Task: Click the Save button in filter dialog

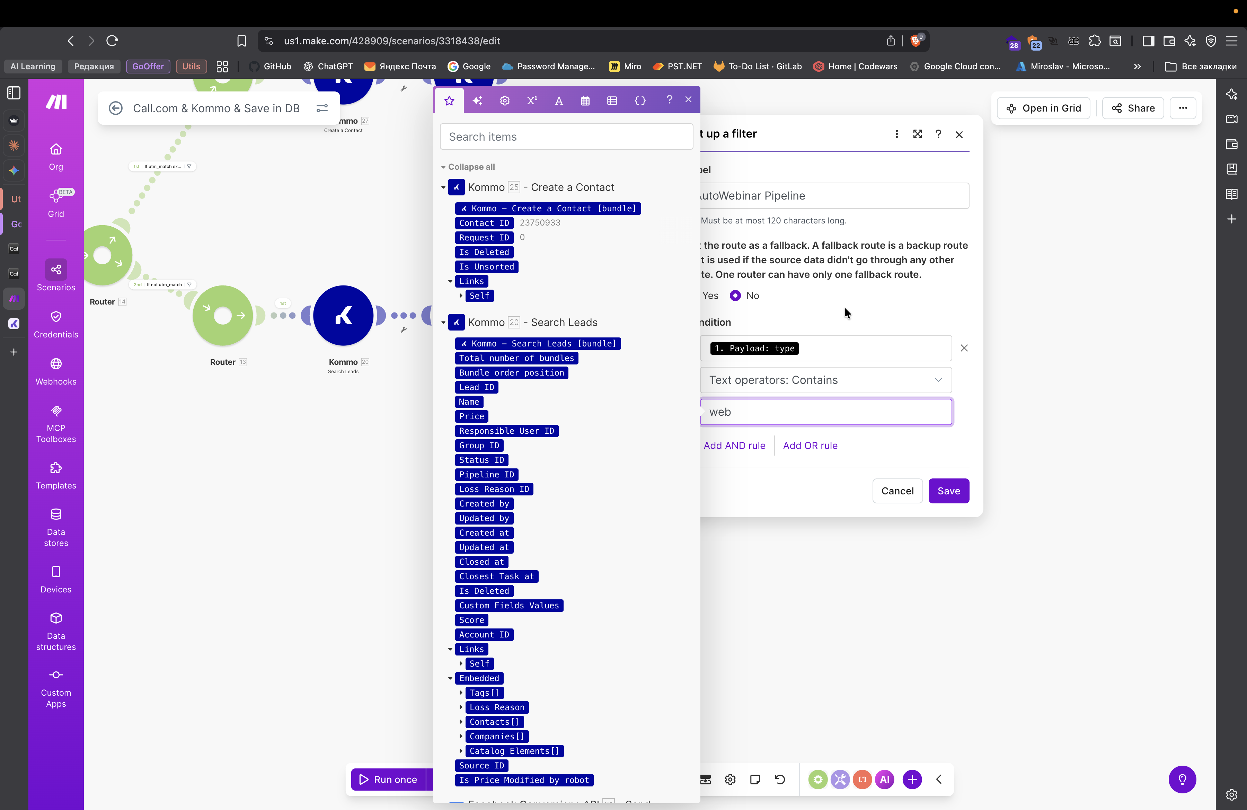Action: click(x=948, y=491)
